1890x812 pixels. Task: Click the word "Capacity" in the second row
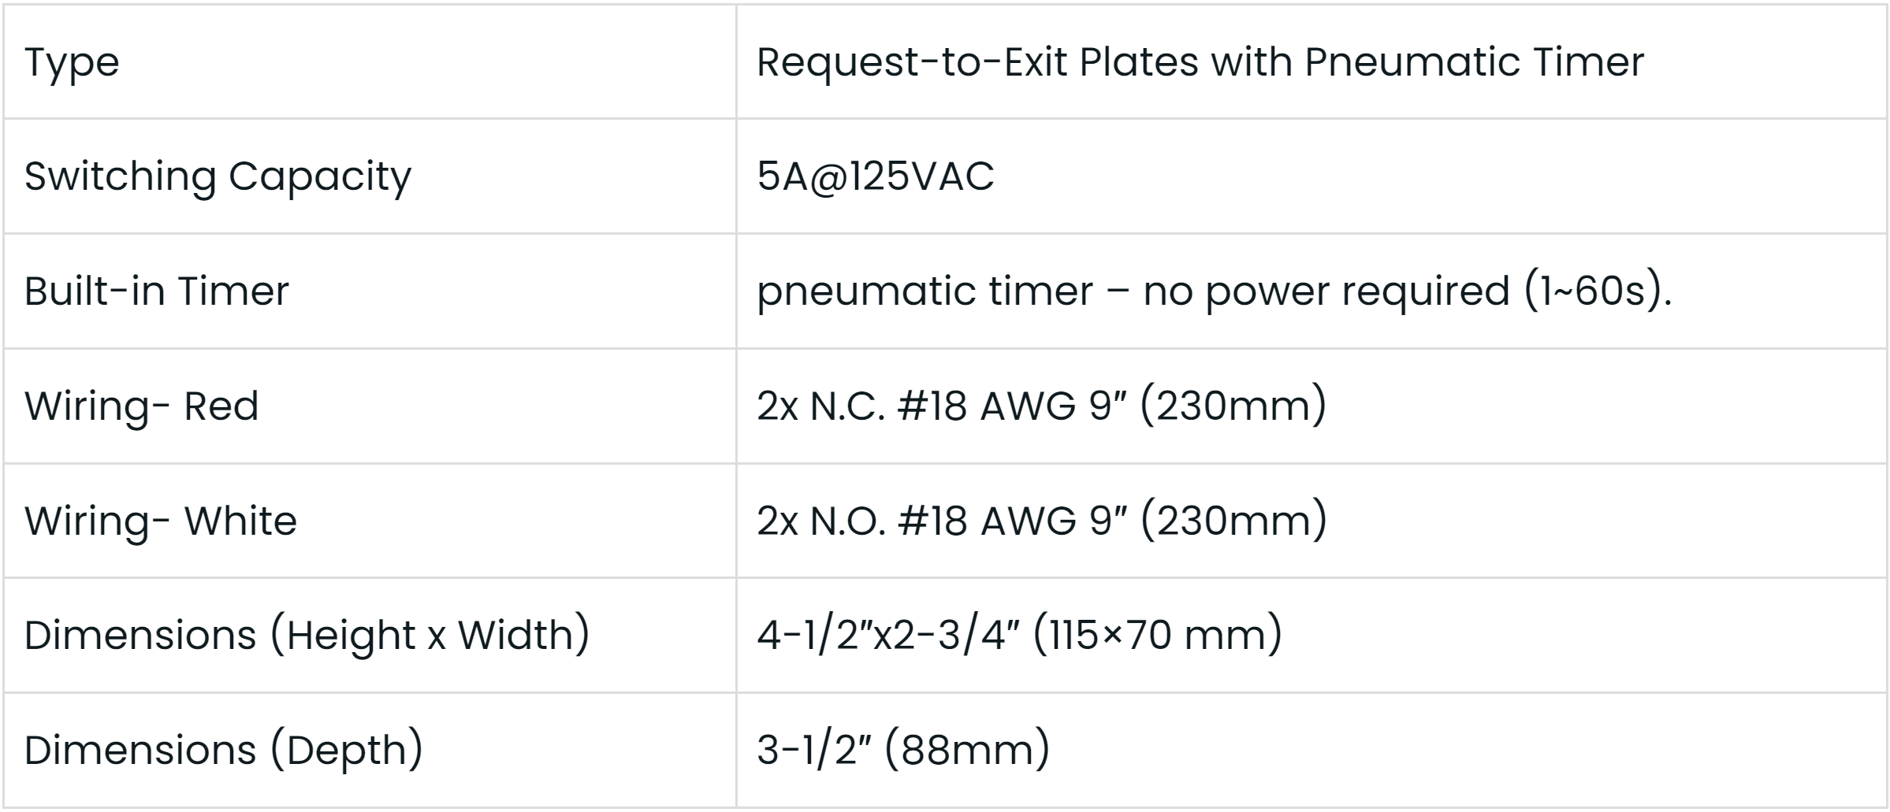[319, 176]
